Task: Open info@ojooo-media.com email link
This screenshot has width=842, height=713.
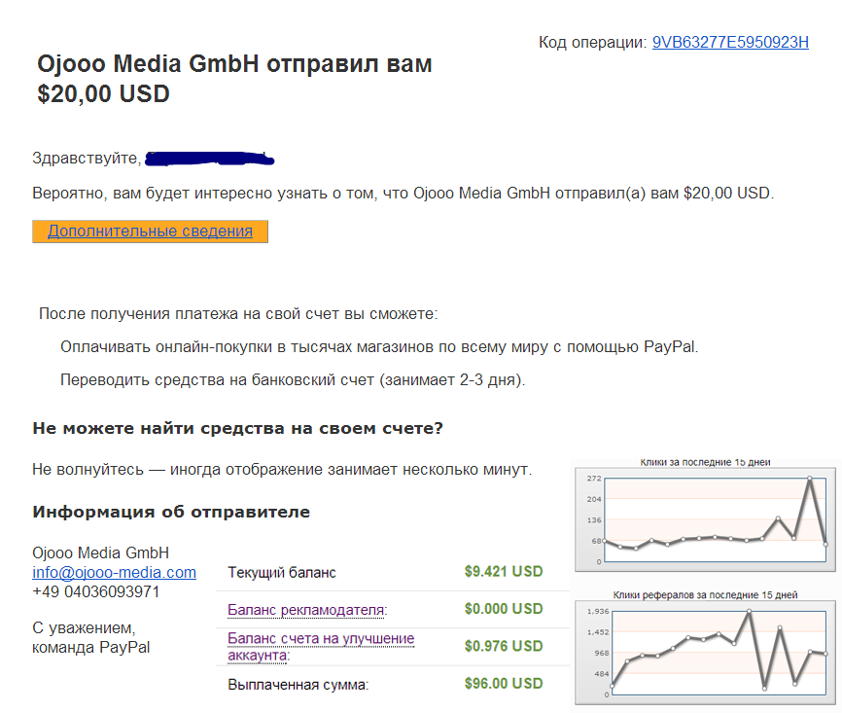Action: point(114,572)
